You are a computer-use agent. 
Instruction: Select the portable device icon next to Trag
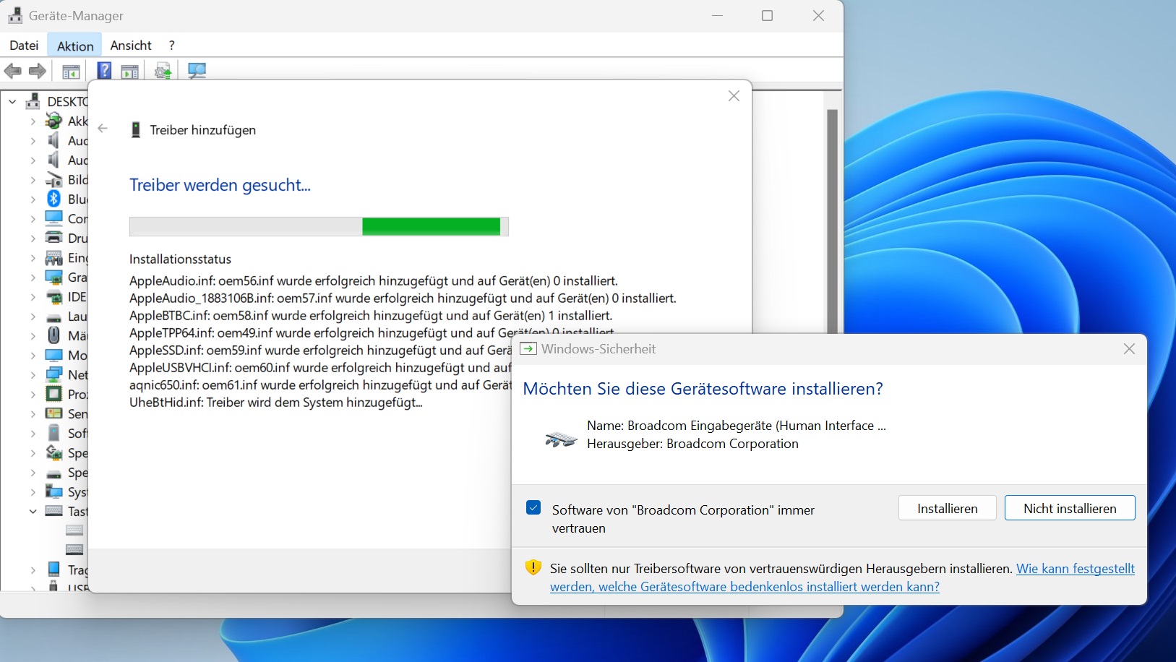[53, 569]
